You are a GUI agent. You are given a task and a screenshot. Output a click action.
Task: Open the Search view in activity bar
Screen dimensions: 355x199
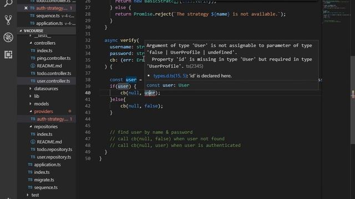point(8,3)
